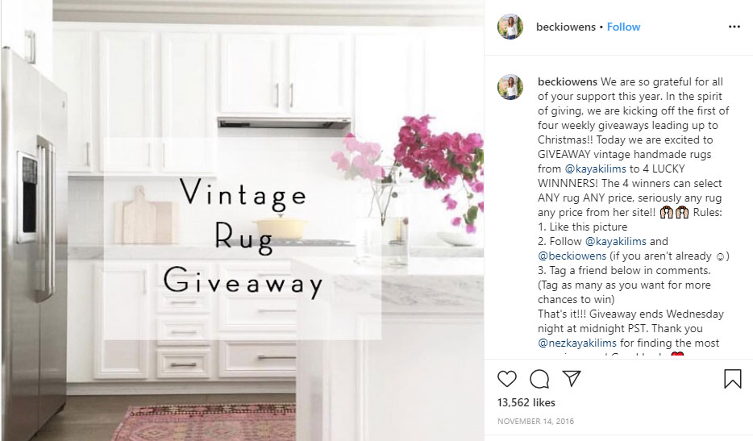Share the post using the paper plane icon
Viewport: 753px width, 441px height.
point(572,379)
